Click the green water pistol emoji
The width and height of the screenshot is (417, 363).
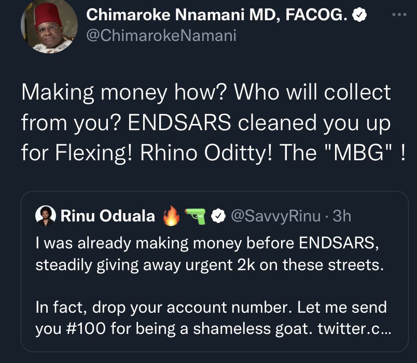tap(196, 215)
